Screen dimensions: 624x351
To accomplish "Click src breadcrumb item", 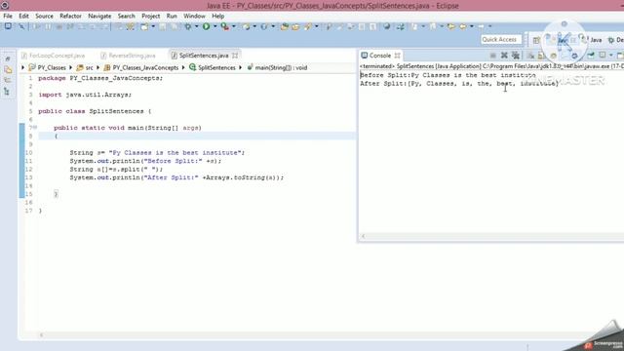I will (85, 67).
